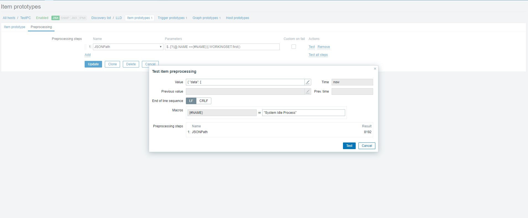528x218 pixels.
Task: Close the Test item preprocessing dialog
Action: coord(375,69)
